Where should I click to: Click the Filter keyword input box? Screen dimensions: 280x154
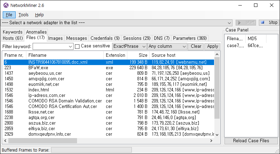click(x=53, y=46)
